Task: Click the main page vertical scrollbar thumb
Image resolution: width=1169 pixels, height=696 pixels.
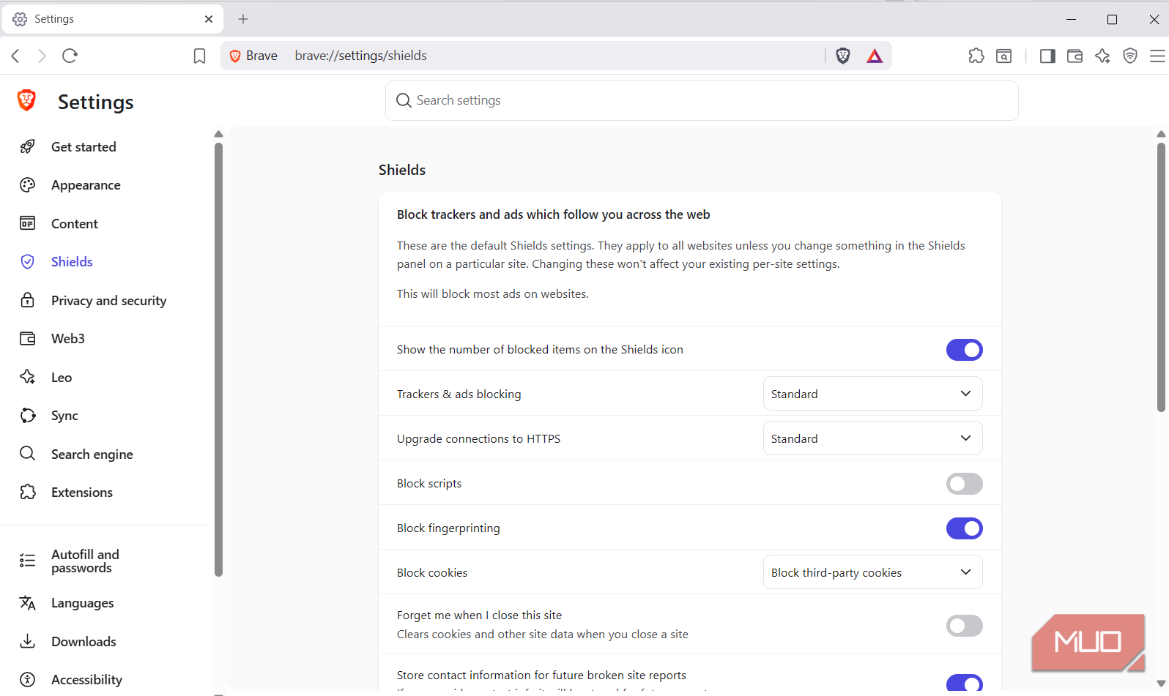Action: pos(1161,277)
